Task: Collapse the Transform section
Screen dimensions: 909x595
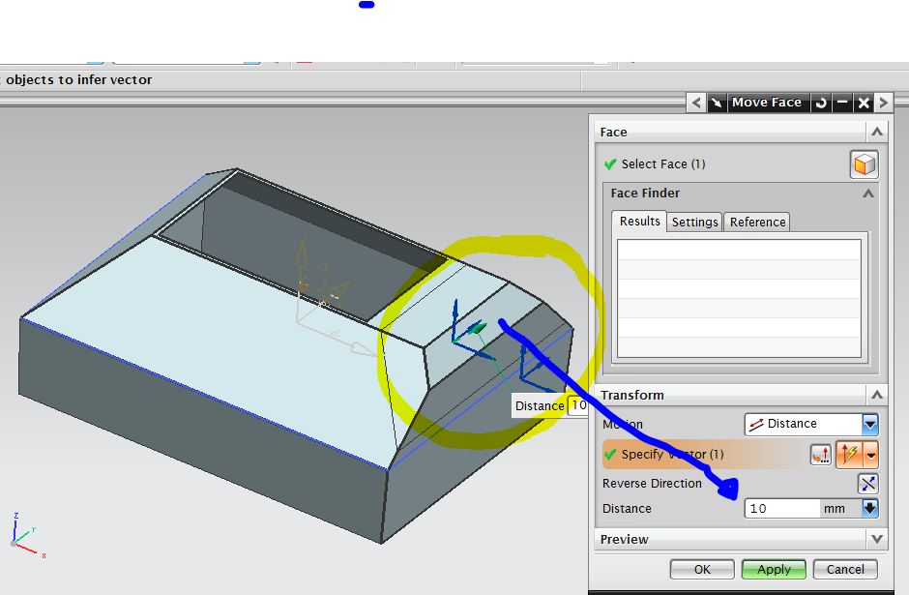Action: coord(876,395)
